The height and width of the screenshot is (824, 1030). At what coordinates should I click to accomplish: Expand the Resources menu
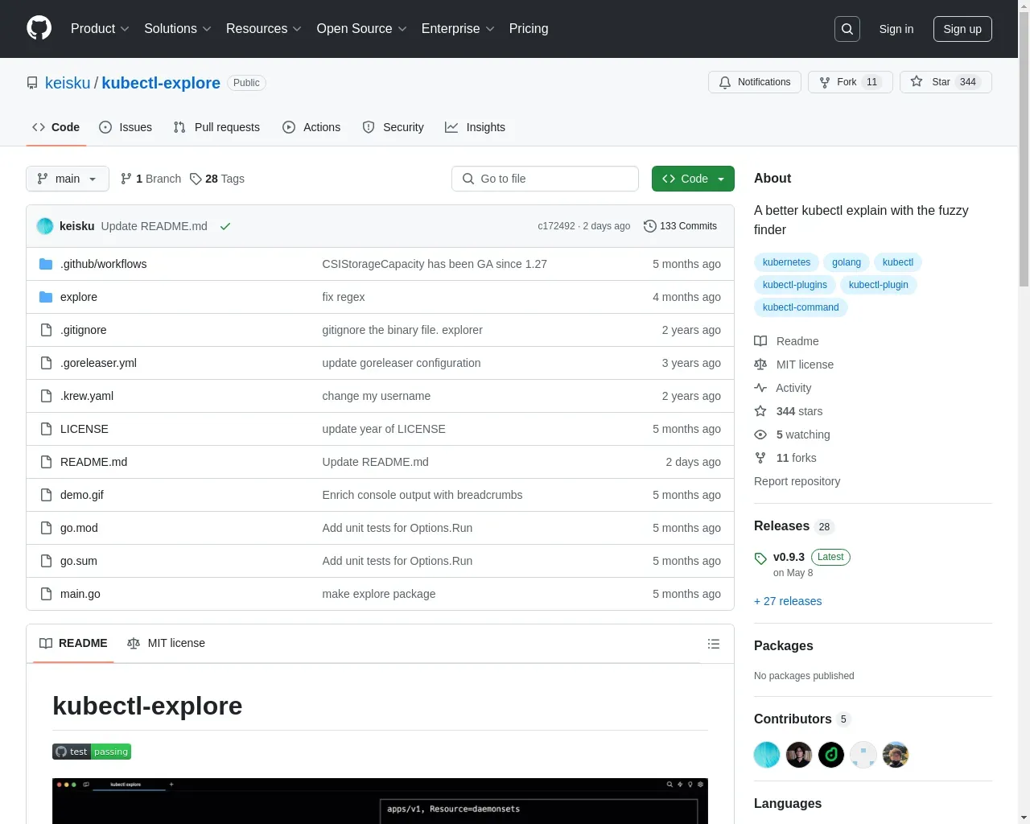point(264,29)
